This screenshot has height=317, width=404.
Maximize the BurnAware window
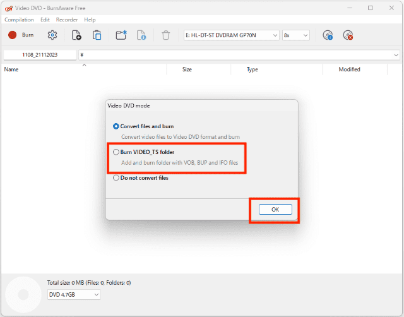coord(371,8)
